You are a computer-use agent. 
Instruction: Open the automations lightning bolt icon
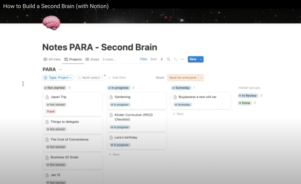(162, 59)
